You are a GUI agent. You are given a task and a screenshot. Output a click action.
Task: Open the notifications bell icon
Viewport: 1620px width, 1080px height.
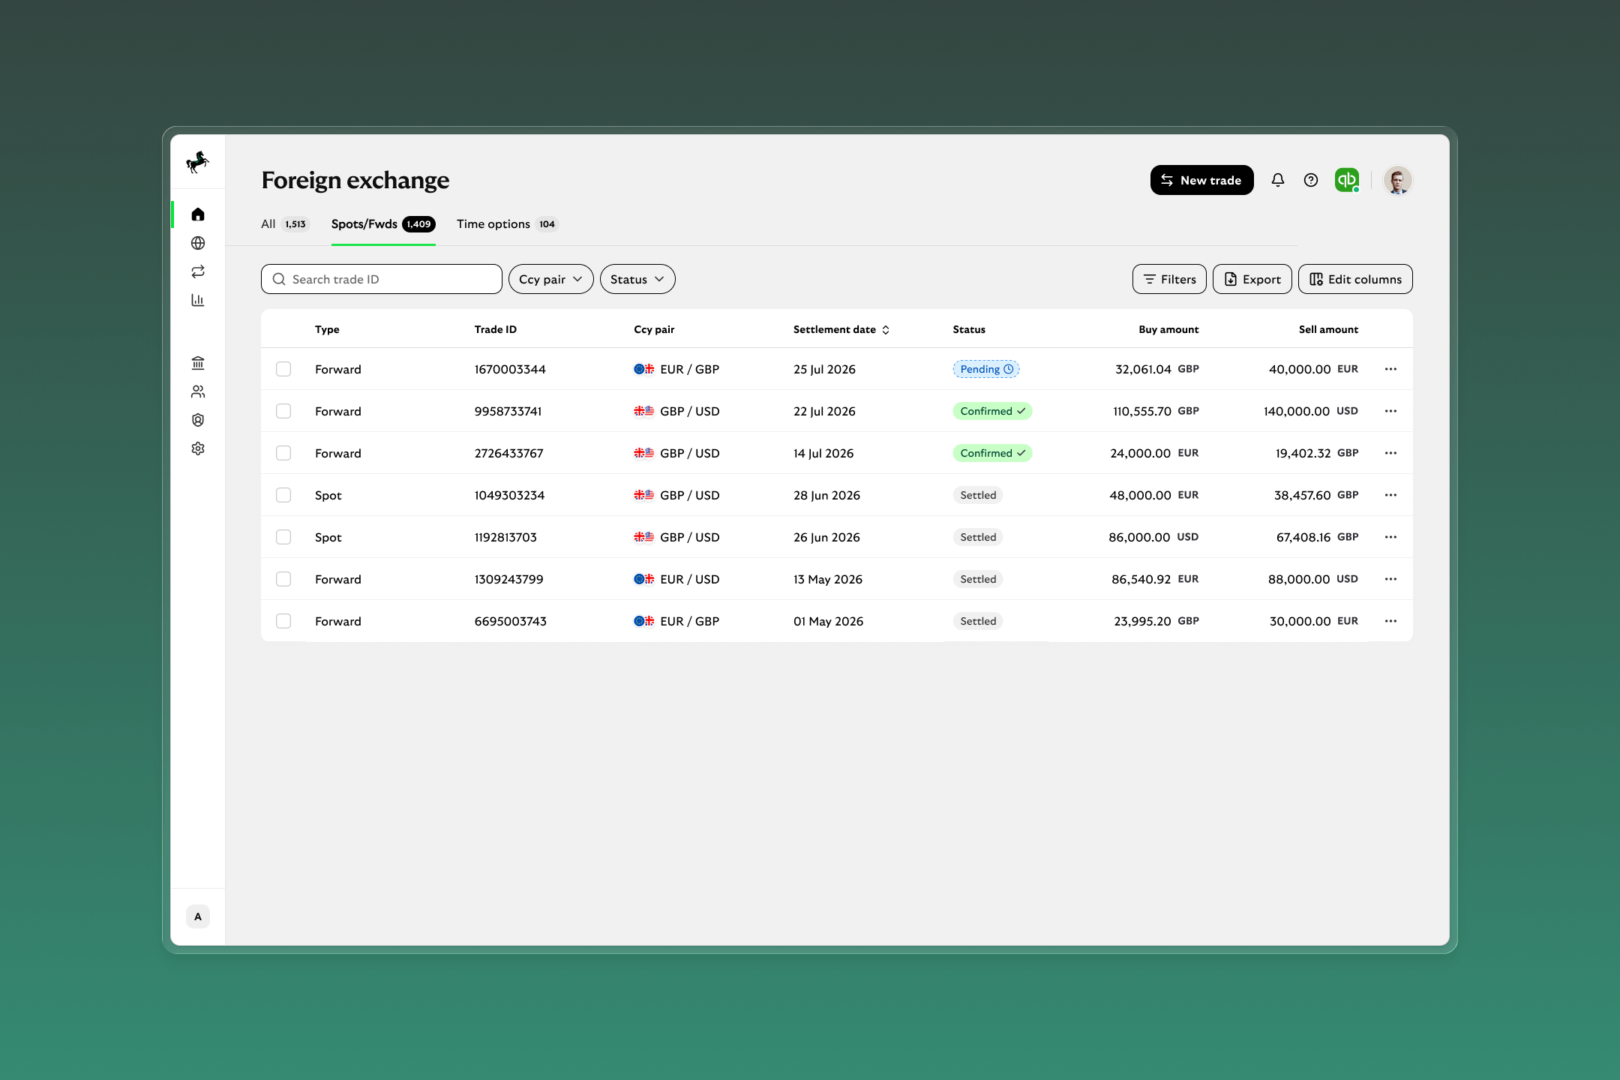point(1277,180)
